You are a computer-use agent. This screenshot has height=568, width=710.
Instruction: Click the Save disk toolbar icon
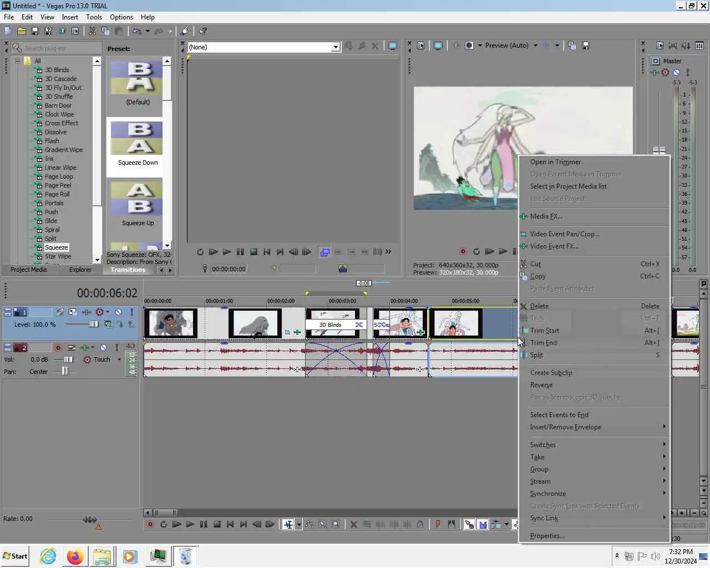pyautogui.click(x=34, y=31)
